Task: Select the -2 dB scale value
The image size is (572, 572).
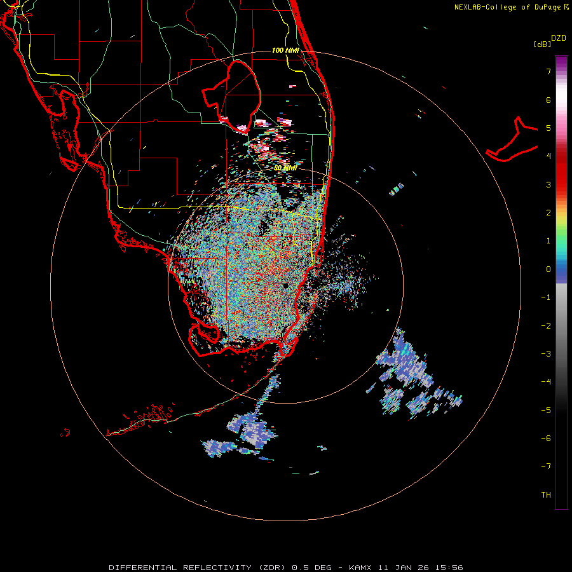Action: point(546,326)
